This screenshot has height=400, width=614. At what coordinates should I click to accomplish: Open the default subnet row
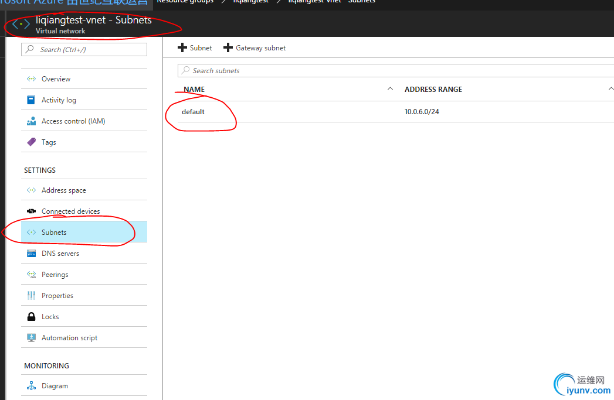[x=395, y=112]
